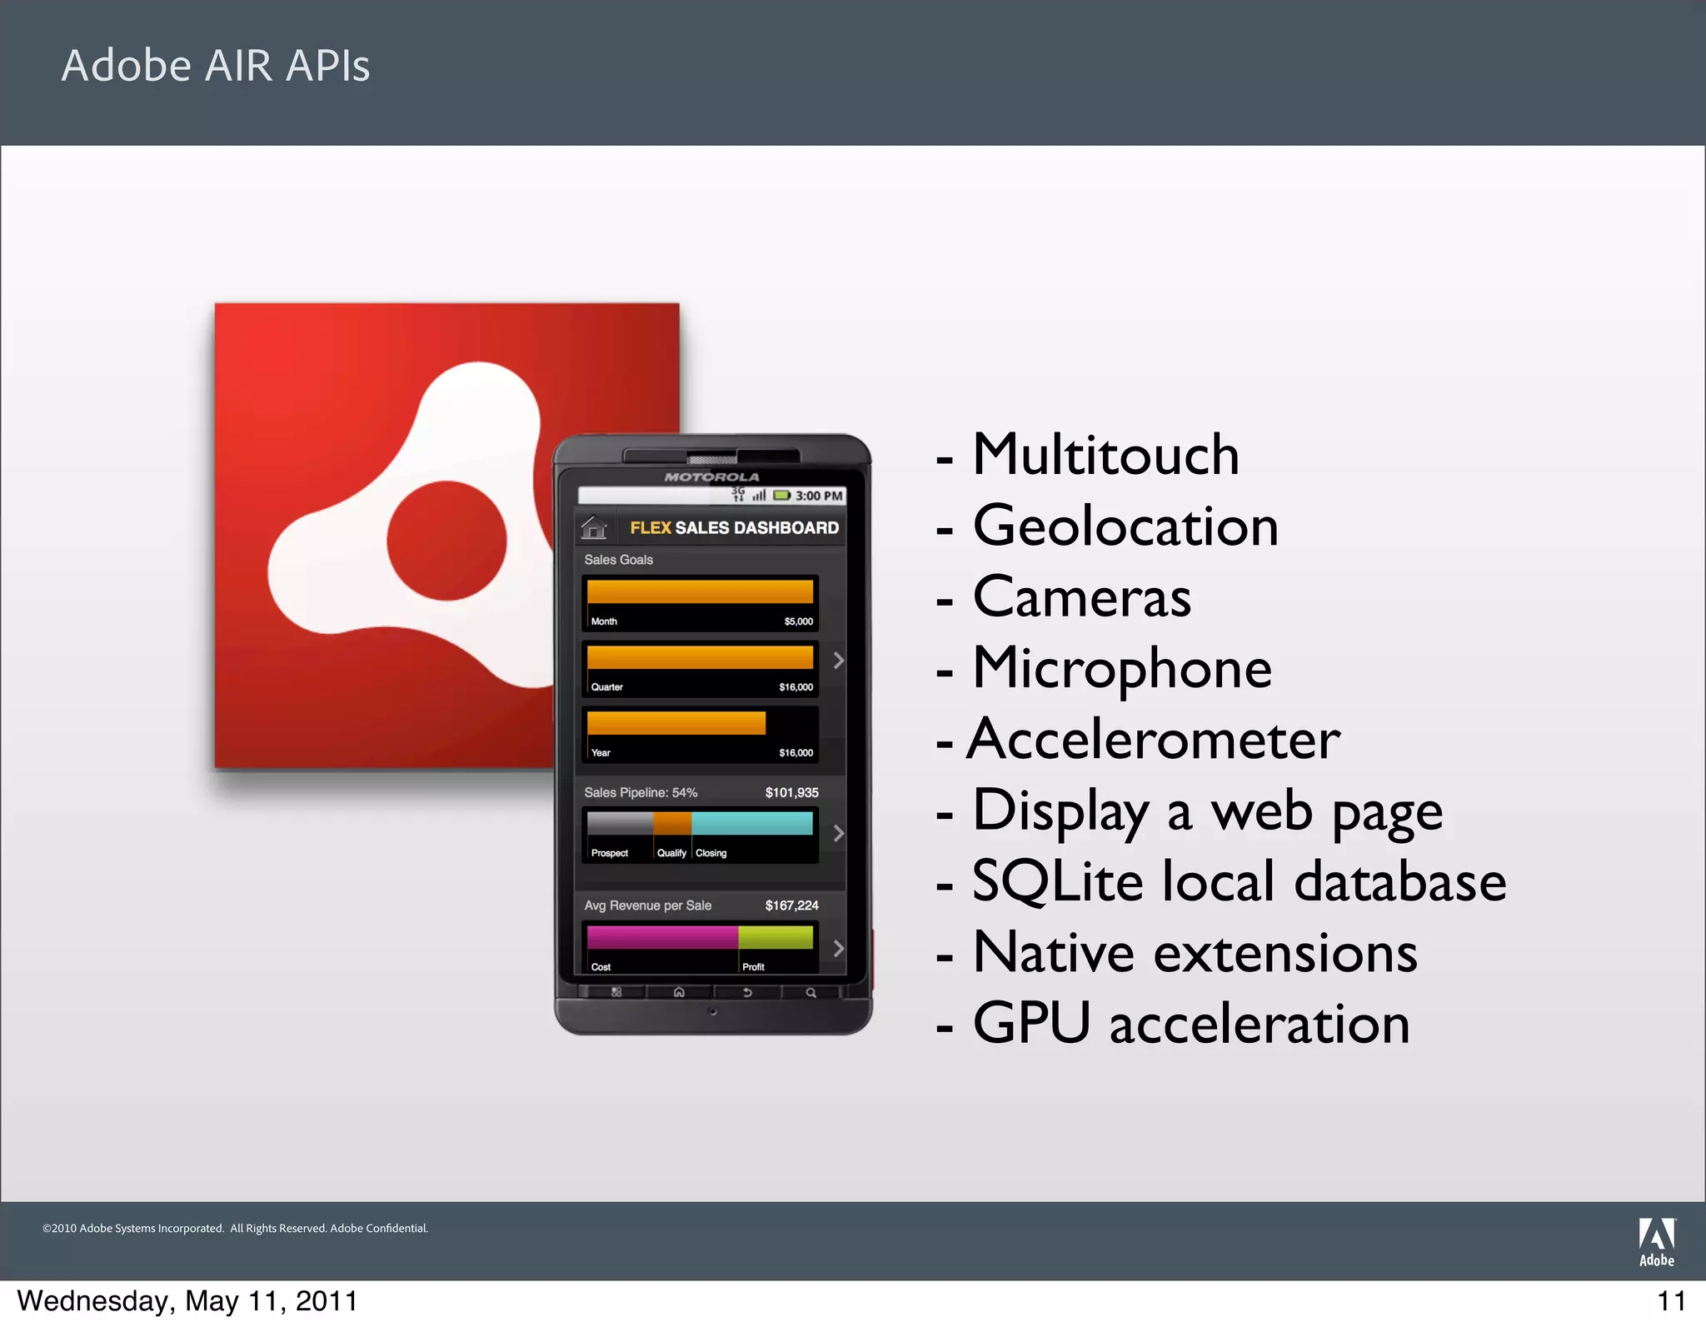Tap the phone's back hardware button

click(x=747, y=992)
